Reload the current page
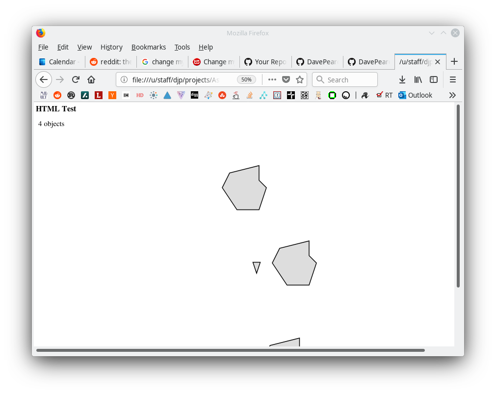Image resolution: width=496 pixels, height=394 pixels. tap(76, 79)
